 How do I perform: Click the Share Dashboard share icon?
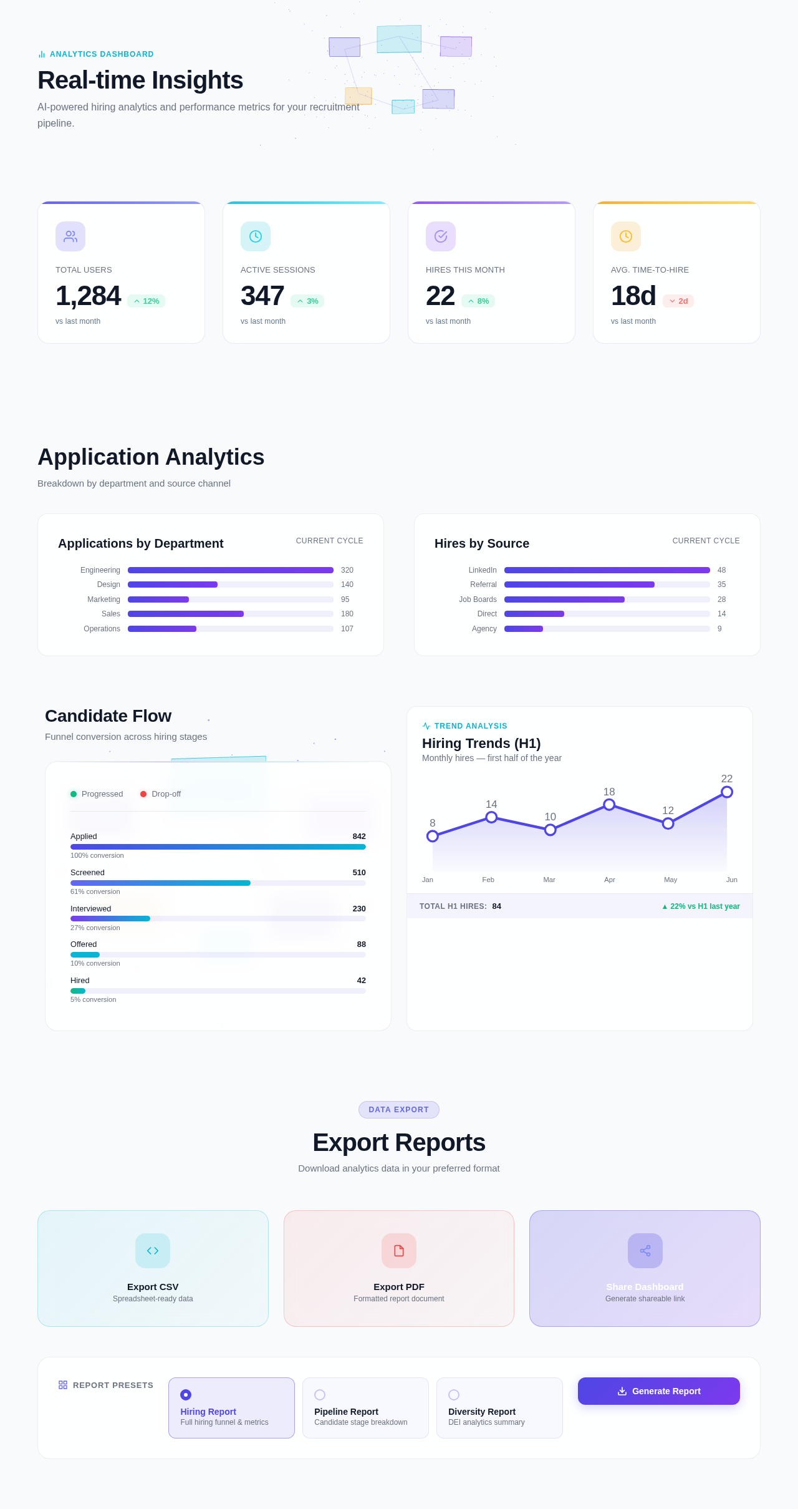(645, 1251)
